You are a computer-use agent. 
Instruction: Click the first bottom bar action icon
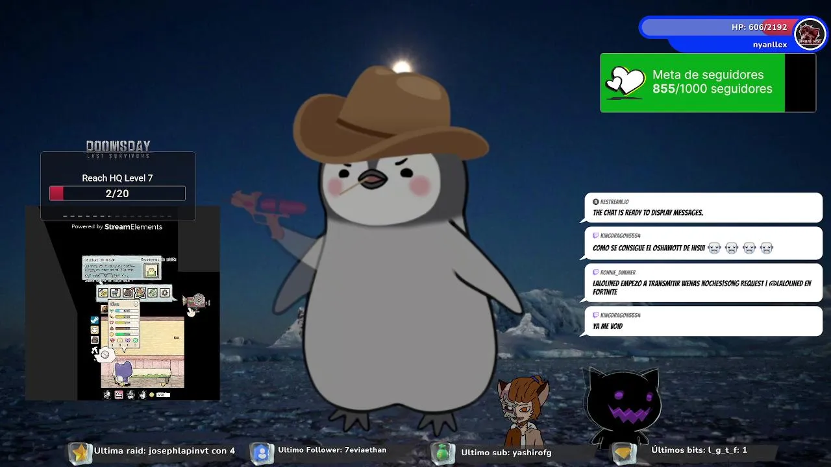pos(107,395)
